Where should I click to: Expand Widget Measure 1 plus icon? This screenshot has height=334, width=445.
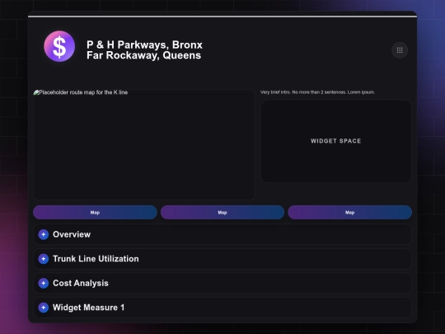(44, 308)
